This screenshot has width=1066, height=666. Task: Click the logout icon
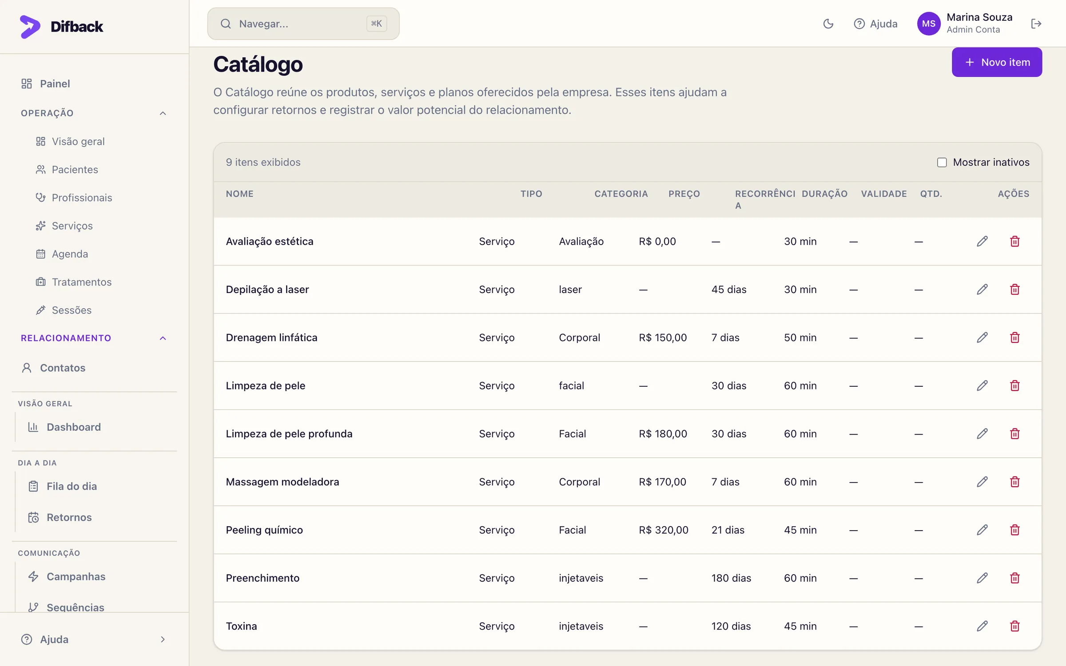coord(1036,24)
